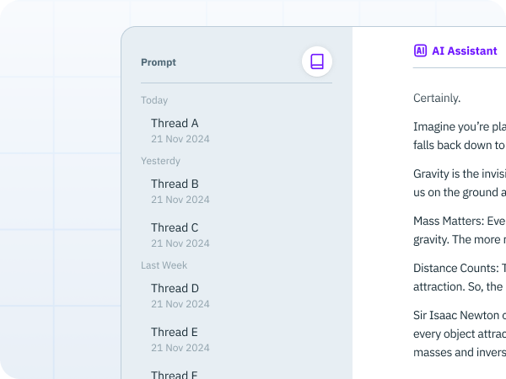The image size is (506, 379).
Task: Open the prompt library book icon
Action: 317,61
